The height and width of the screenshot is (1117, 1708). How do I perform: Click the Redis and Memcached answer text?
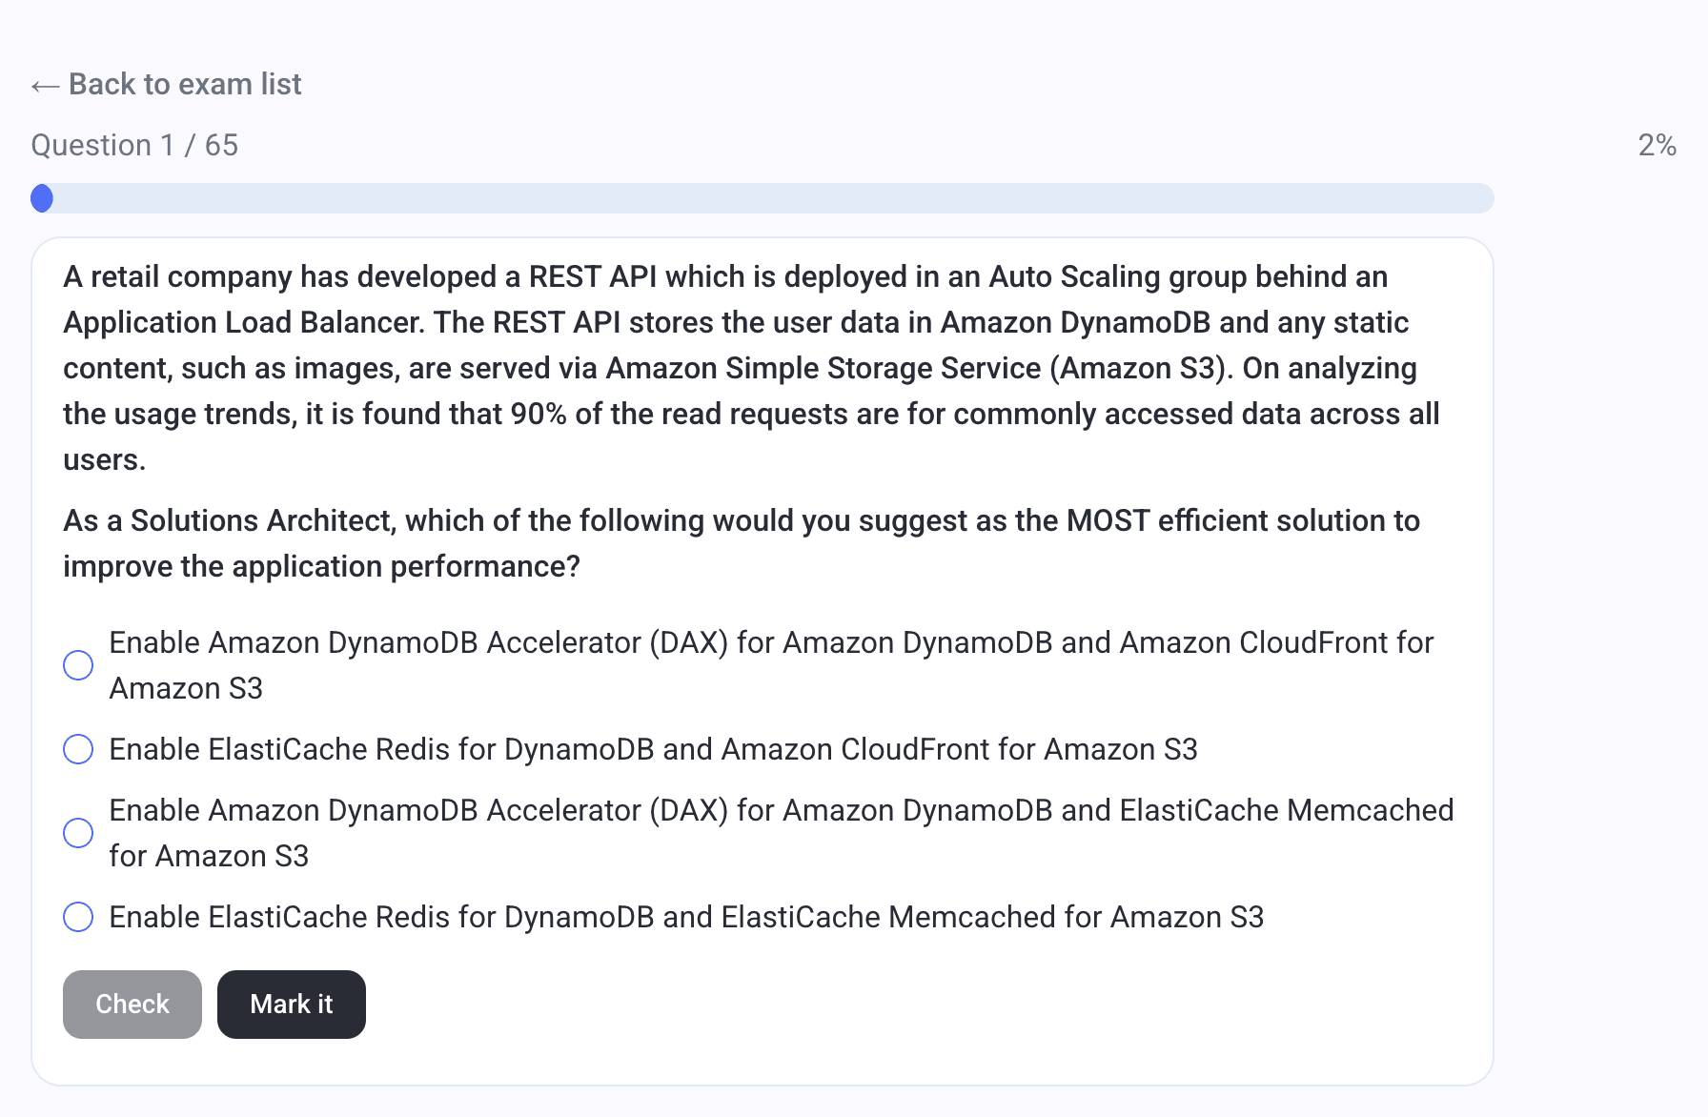[x=686, y=917]
